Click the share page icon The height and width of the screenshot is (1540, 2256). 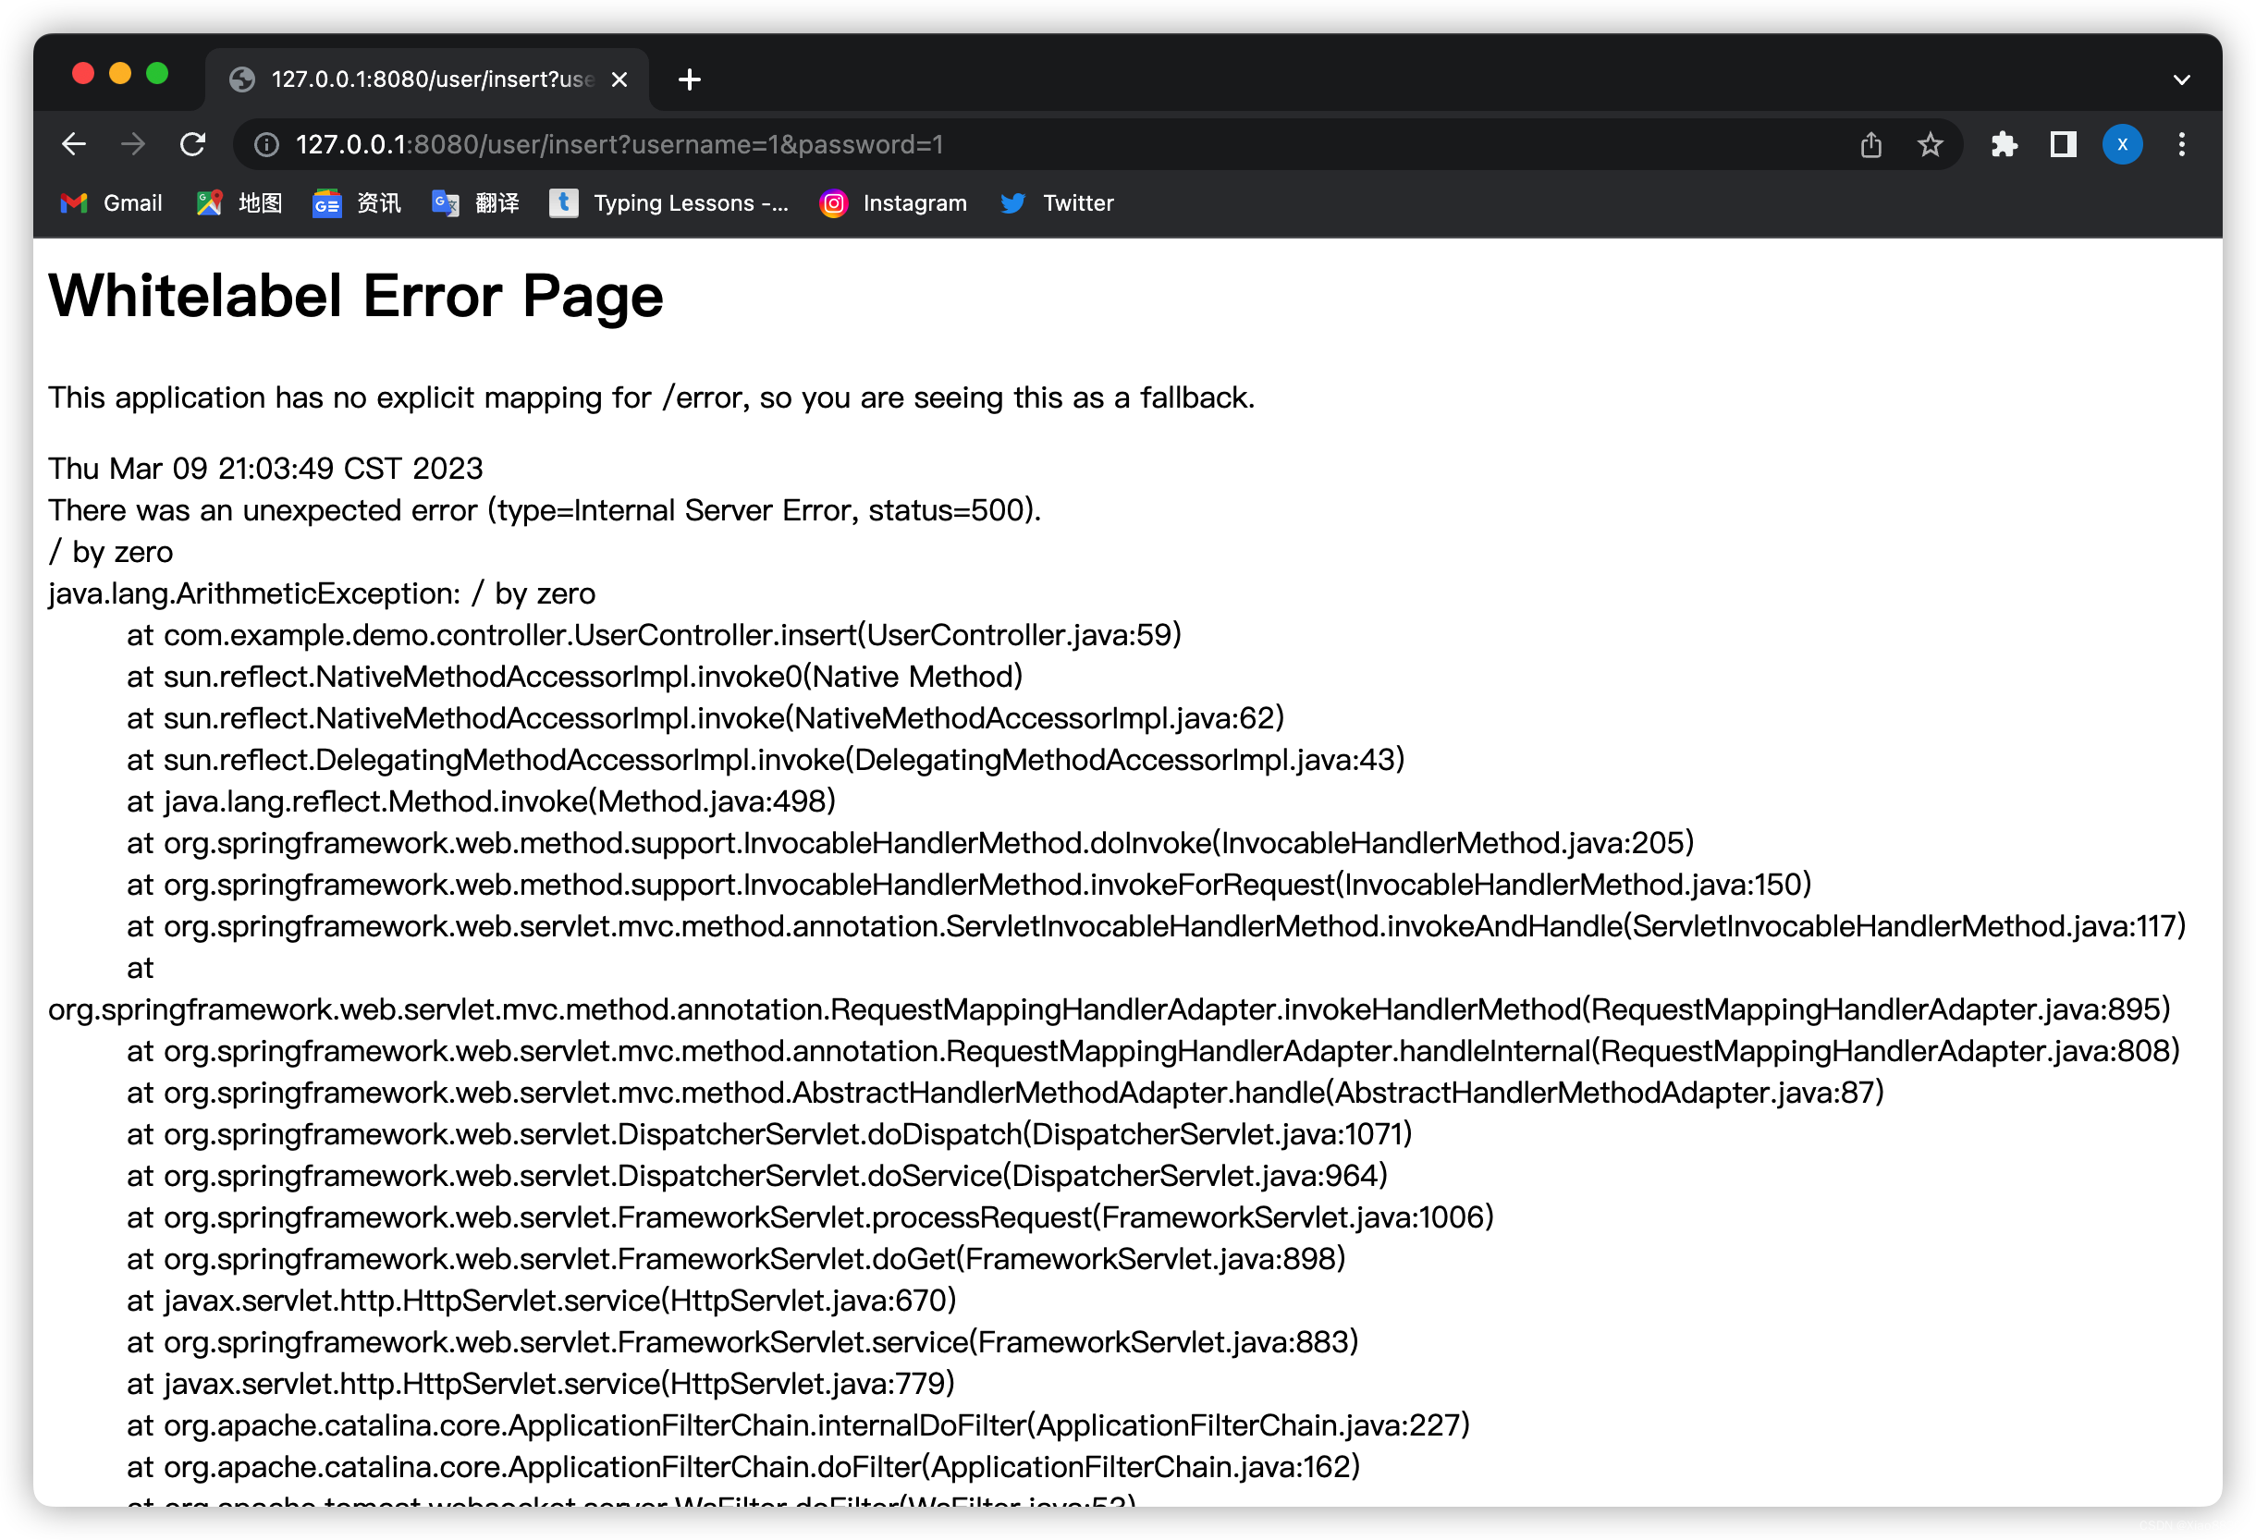1870,144
